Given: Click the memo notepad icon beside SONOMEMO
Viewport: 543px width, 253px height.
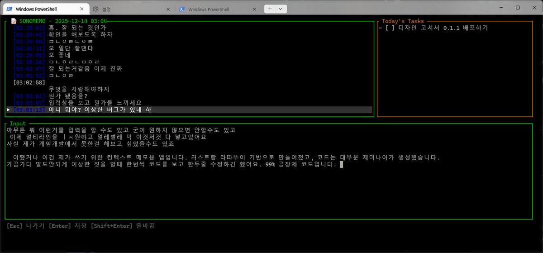Looking at the screenshot, I should click(x=14, y=21).
